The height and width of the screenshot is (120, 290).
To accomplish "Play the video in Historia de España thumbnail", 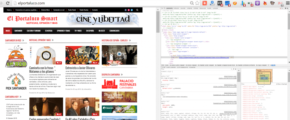I will tap(119, 54).
